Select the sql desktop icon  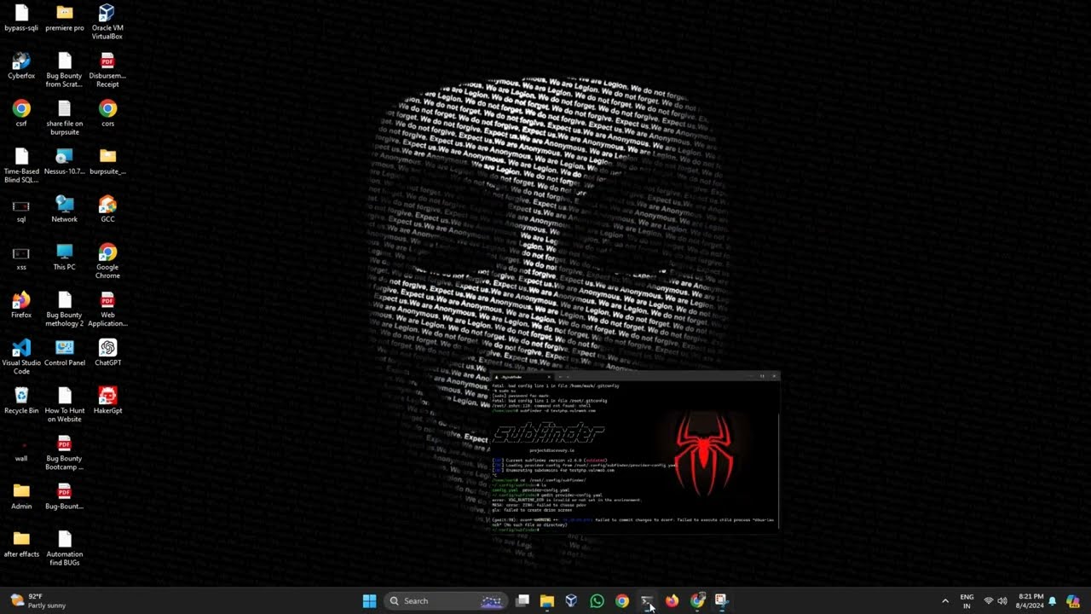click(21, 210)
